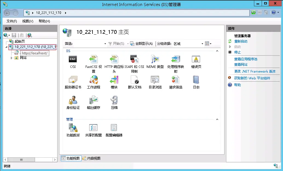This screenshot has height=171, width=283.
Task: Click 停止 action link
Action: [238, 52]
